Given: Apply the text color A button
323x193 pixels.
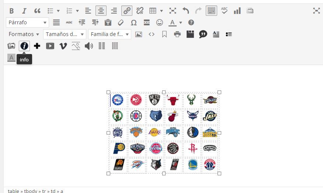Looking at the screenshot, I should [173, 22].
